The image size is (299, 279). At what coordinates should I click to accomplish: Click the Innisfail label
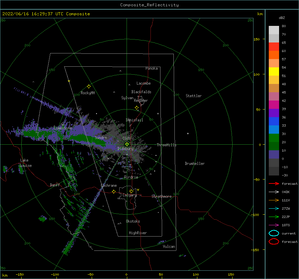[134, 120]
